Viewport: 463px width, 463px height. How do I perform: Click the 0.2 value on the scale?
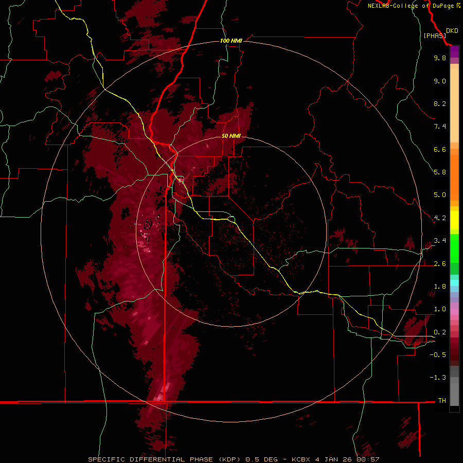point(440,332)
